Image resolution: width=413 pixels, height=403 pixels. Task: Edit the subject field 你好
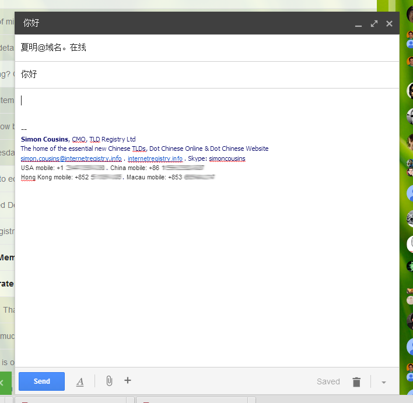click(207, 75)
